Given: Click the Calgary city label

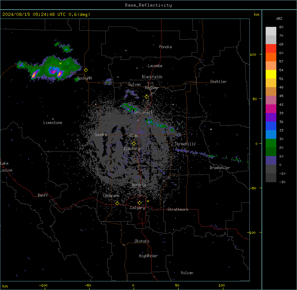Looking at the screenshot, I should click(137, 208).
